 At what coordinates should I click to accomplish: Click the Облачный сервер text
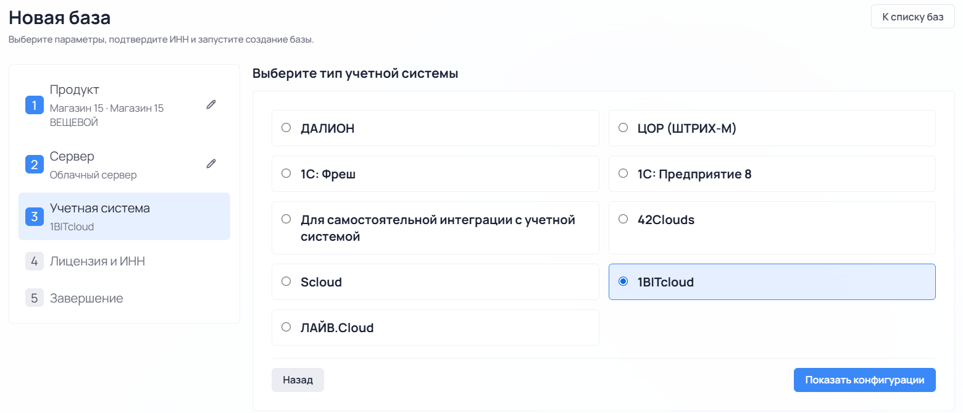(x=93, y=175)
